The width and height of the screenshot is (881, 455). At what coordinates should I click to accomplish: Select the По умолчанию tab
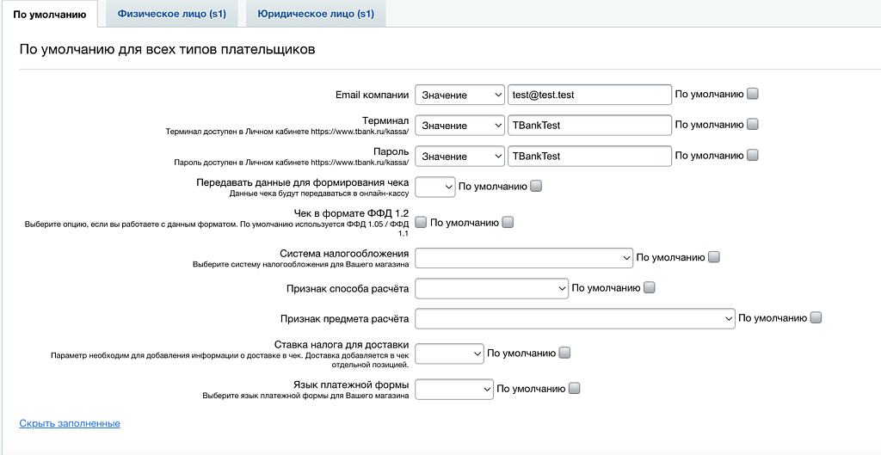(x=49, y=14)
